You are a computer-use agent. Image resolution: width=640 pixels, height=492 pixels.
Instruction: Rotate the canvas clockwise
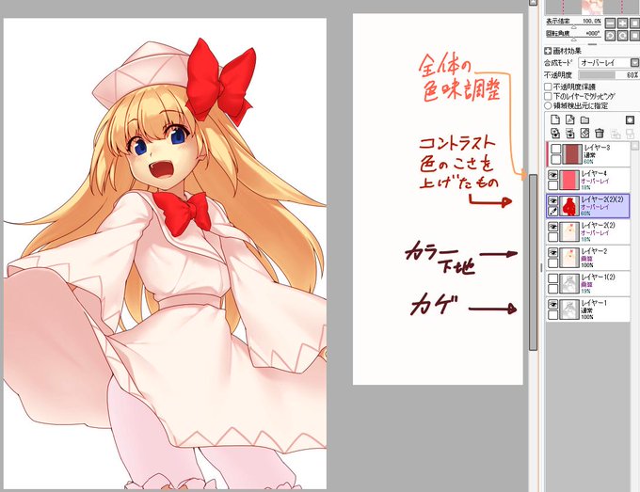[x=623, y=36]
